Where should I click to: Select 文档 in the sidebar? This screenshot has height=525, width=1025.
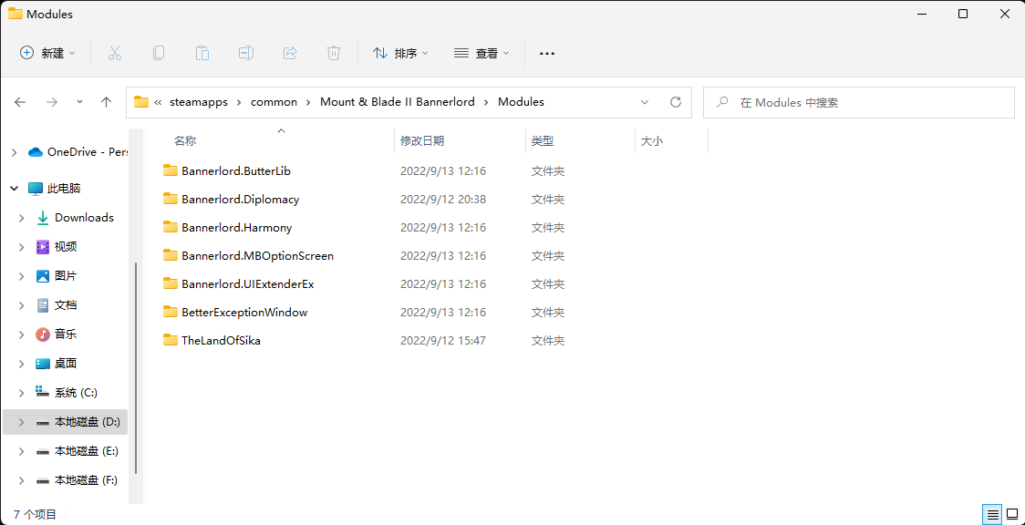(66, 305)
